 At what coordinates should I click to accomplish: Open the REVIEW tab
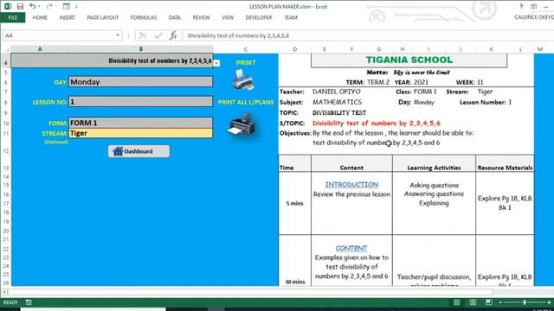coord(201,17)
